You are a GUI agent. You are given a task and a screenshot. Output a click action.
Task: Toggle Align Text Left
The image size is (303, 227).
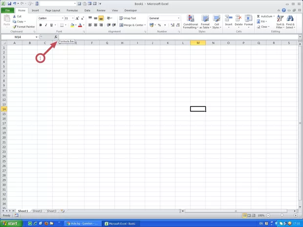tap(90, 25)
